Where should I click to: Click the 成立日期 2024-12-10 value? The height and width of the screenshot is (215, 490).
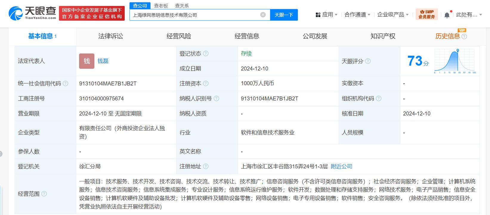(x=254, y=68)
